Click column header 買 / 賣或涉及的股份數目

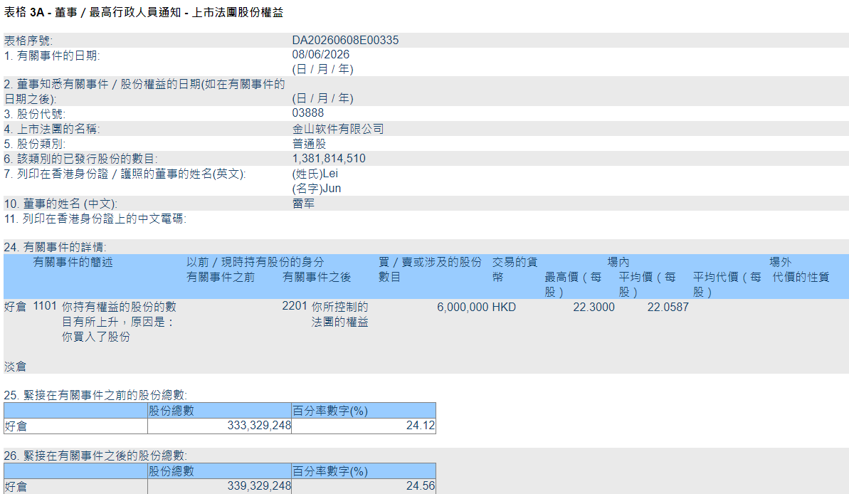pyautogui.click(x=430, y=269)
